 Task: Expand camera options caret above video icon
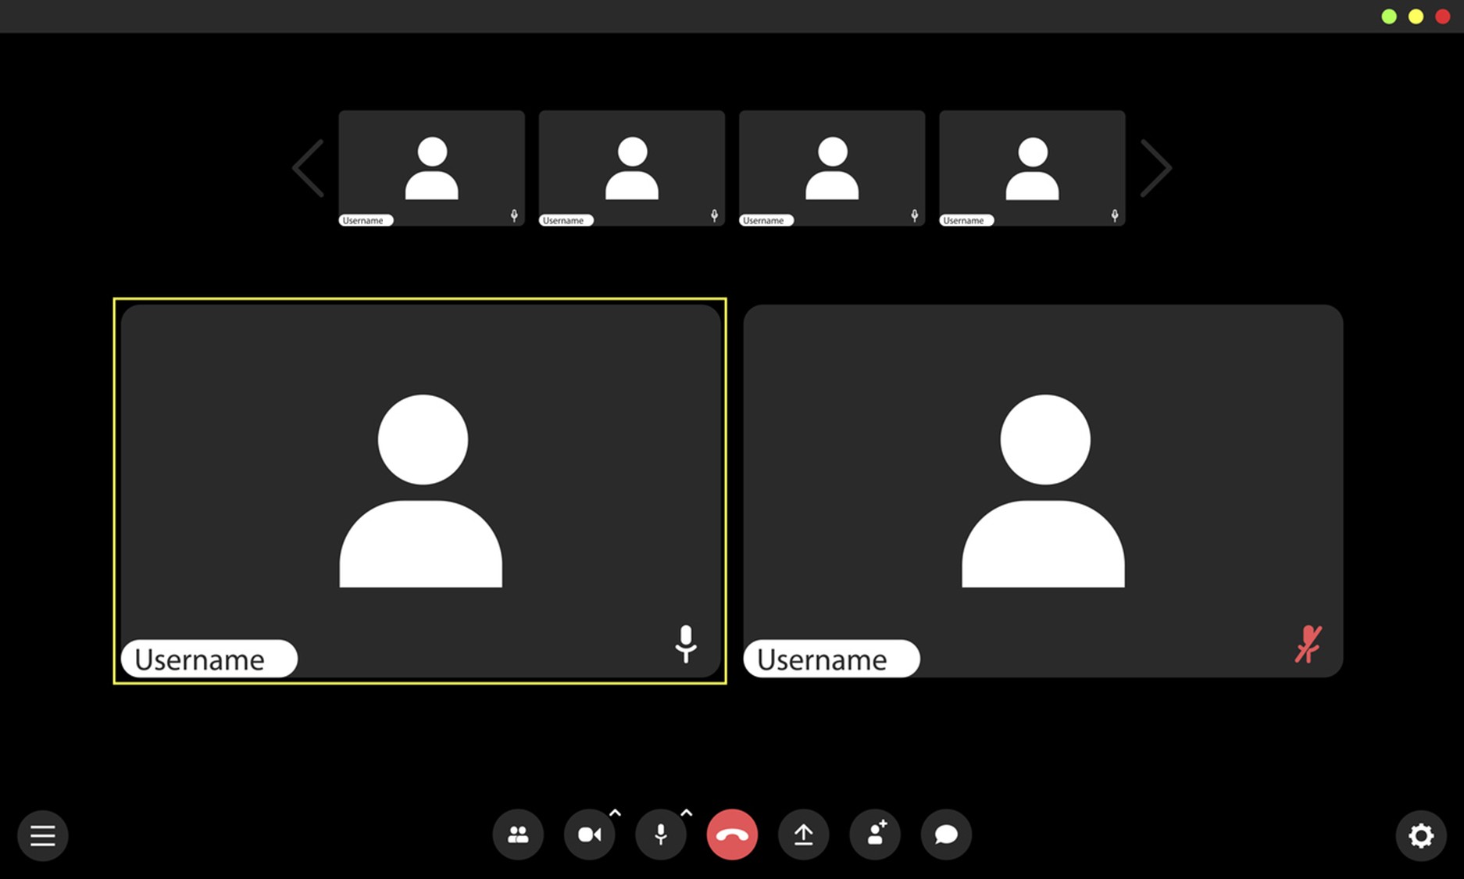coord(615,813)
